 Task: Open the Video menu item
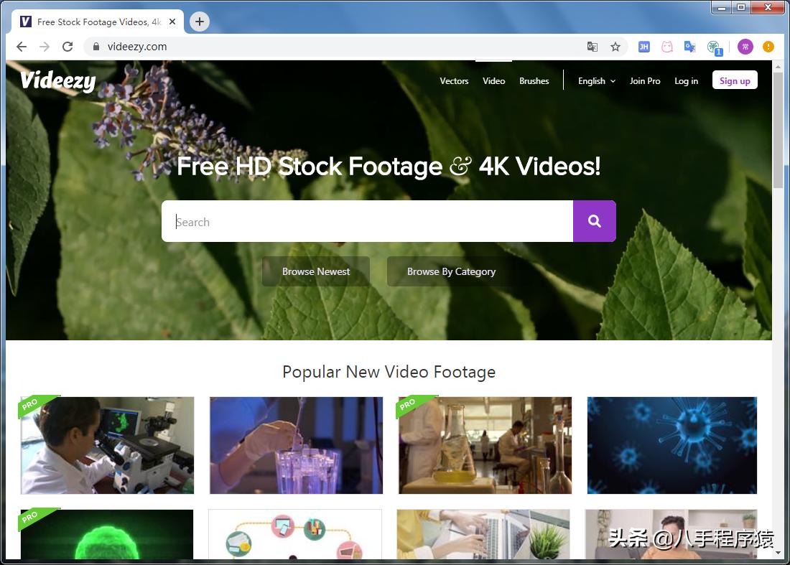[x=494, y=81]
